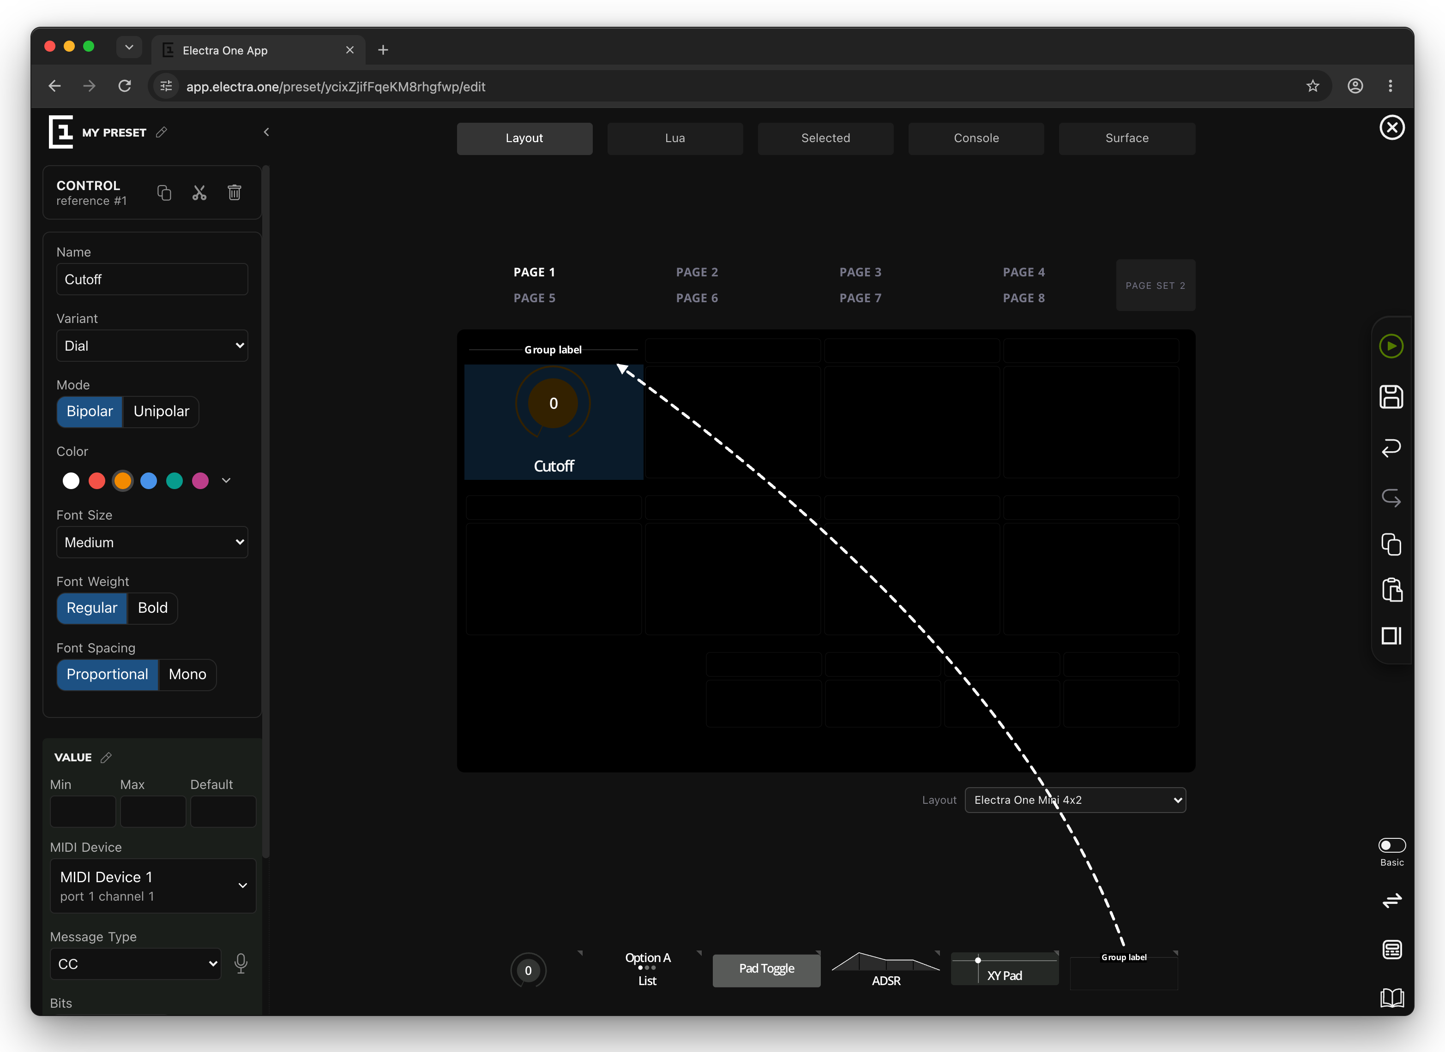Open browser tab list chevron

coord(129,47)
